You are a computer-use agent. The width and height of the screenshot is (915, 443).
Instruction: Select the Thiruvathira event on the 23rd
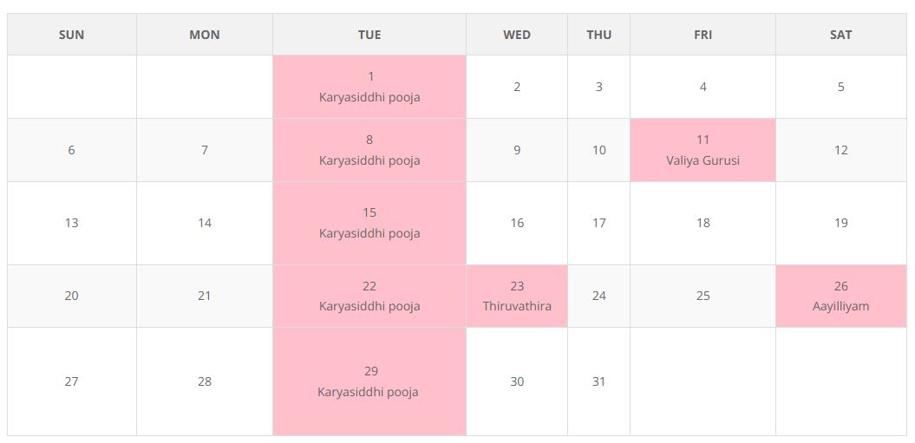(x=517, y=306)
